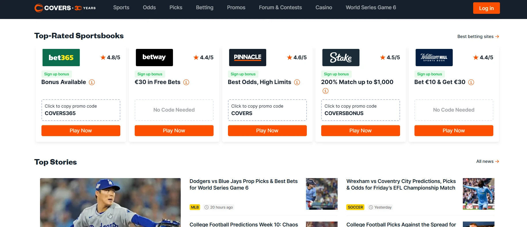Follow the Best betting sites link

point(478,37)
